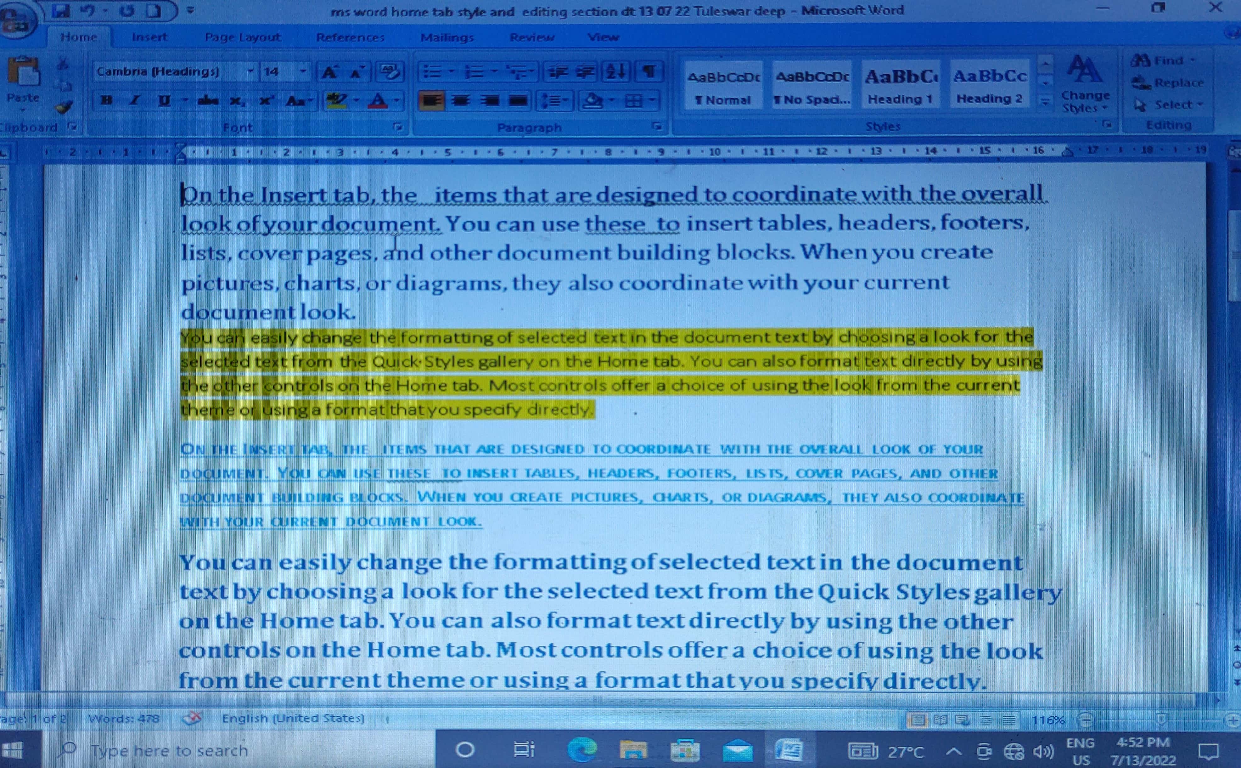Toggle Bold formatting
Viewport: 1241px width, 768px height.
pyautogui.click(x=107, y=101)
